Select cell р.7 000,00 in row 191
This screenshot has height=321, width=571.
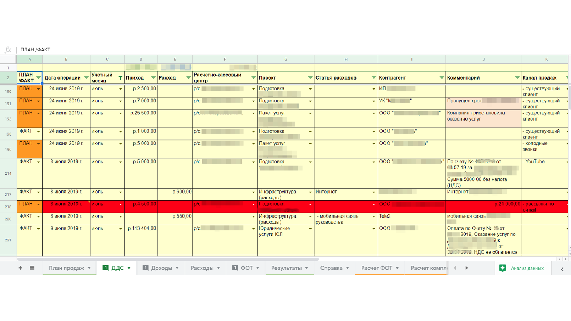(141, 103)
